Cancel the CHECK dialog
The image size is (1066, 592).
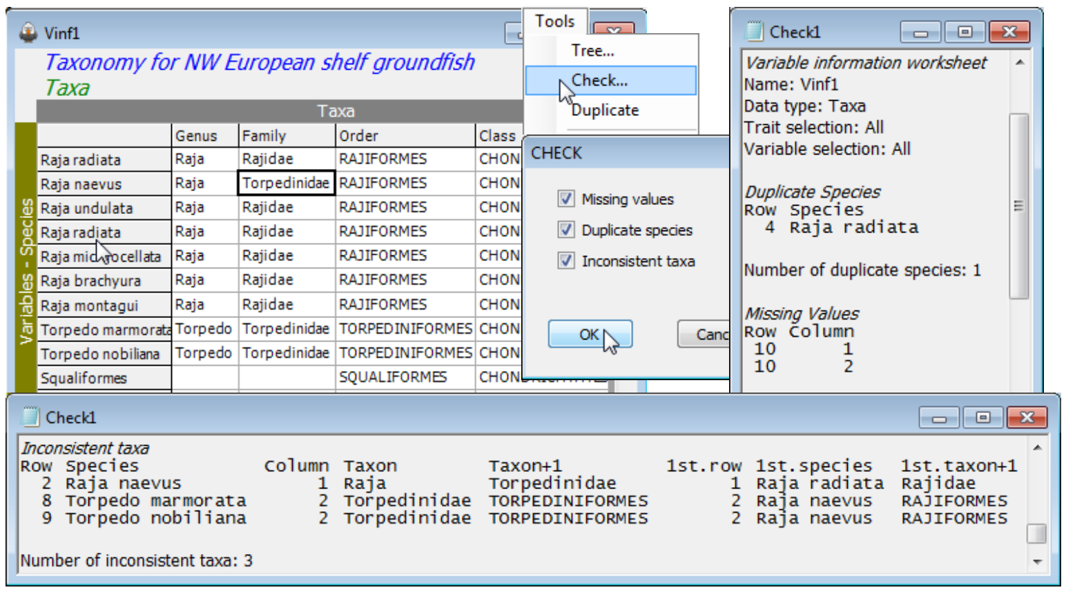(x=704, y=335)
